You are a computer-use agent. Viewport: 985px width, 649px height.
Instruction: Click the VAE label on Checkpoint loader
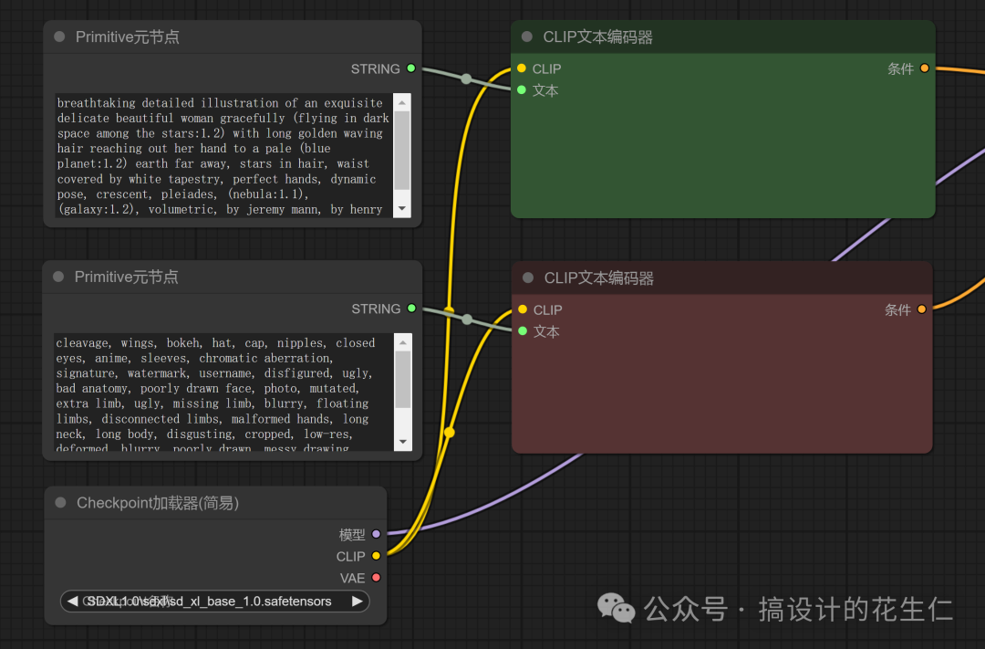(x=352, y=578)
